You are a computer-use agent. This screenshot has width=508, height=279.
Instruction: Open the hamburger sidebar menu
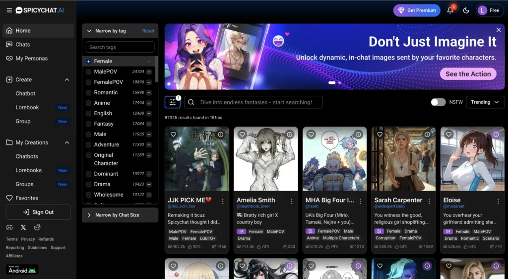pos(9,10)
